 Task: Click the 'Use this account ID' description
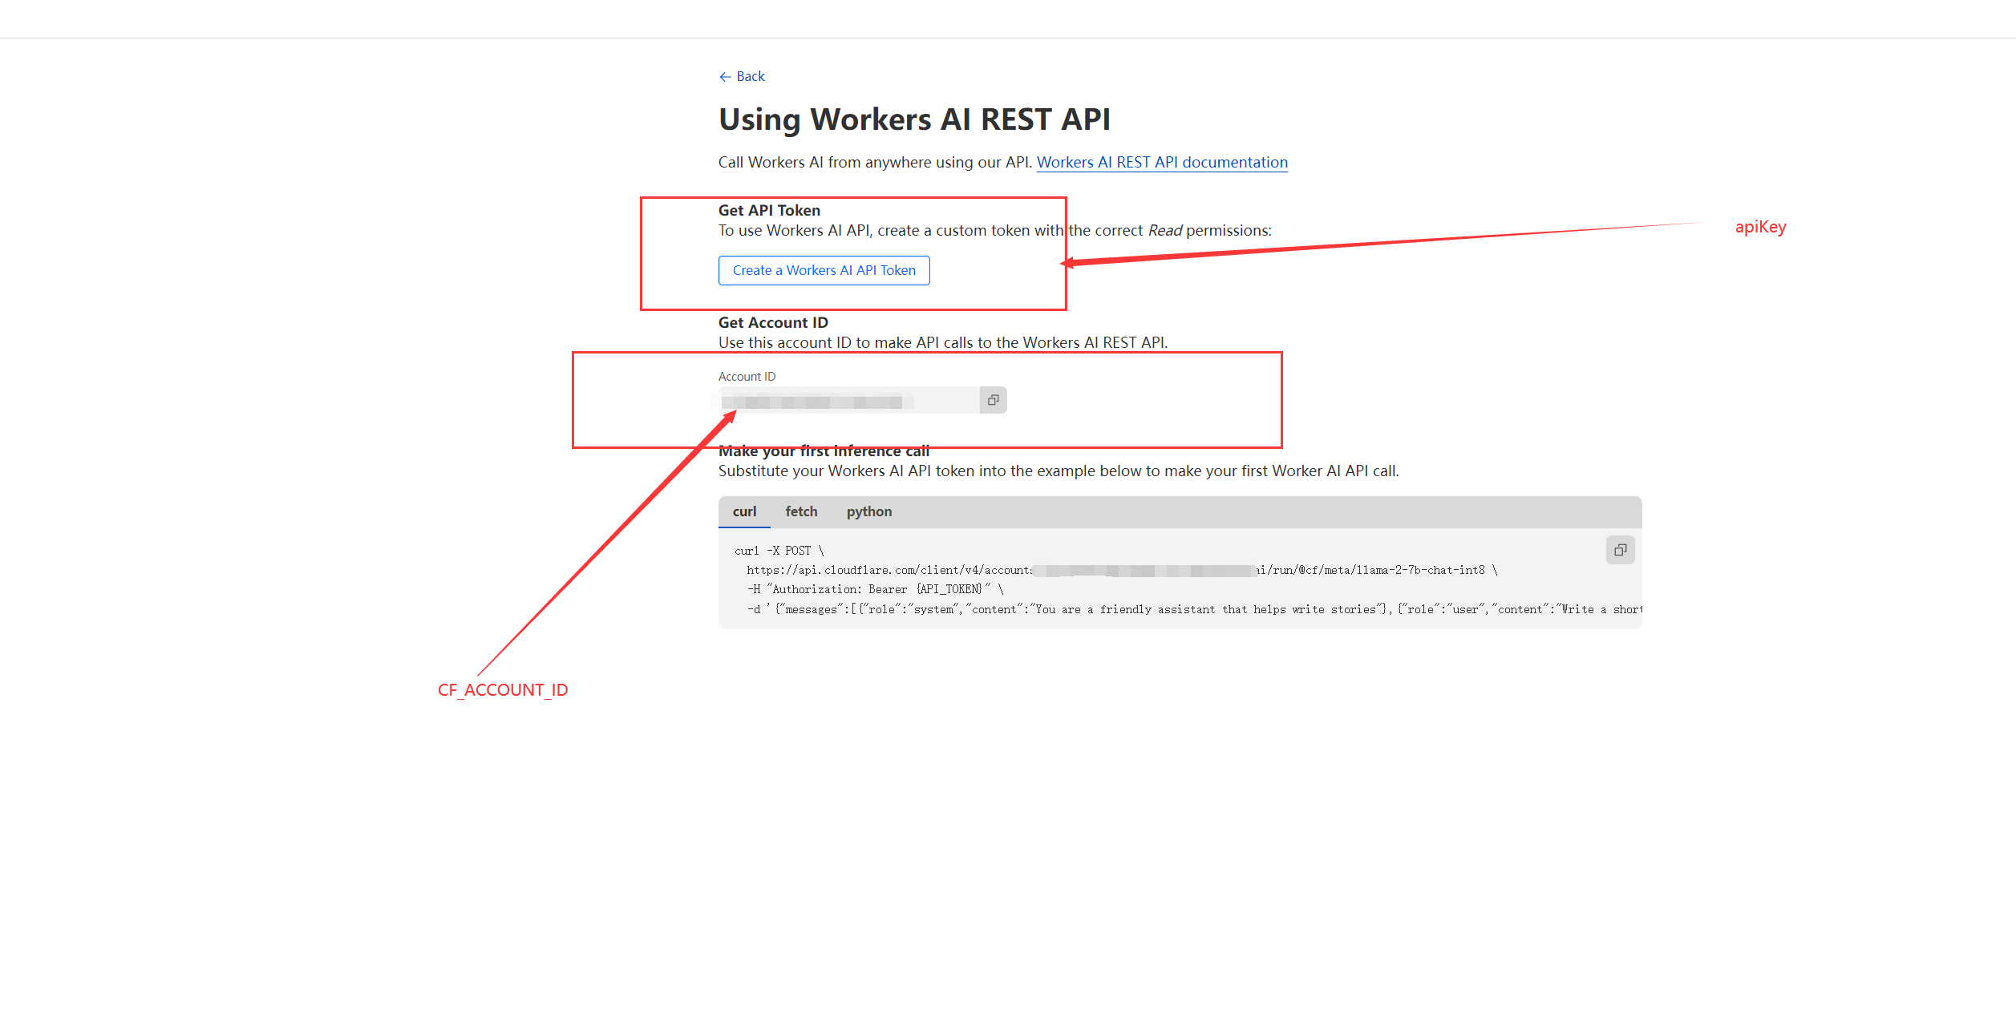943,342
